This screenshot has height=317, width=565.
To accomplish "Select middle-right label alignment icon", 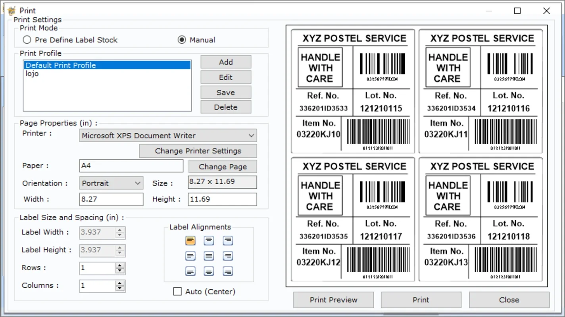I will (x=228, y=256).
